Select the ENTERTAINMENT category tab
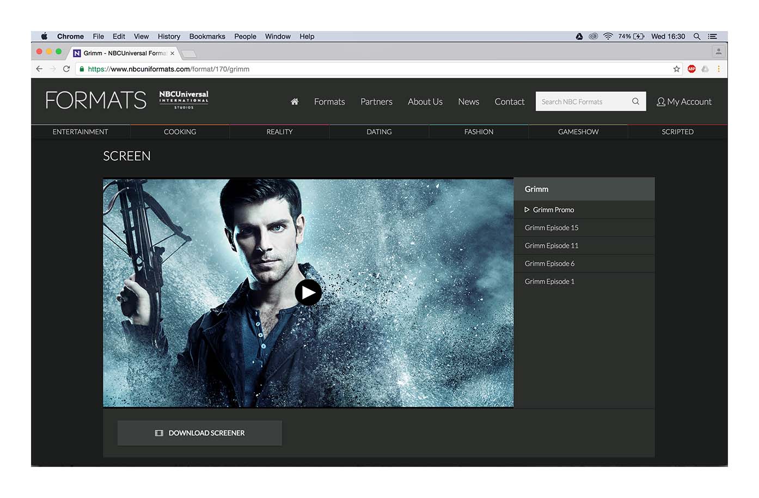Viewport: 759px width, 498px height. click(x=81, y=132)
